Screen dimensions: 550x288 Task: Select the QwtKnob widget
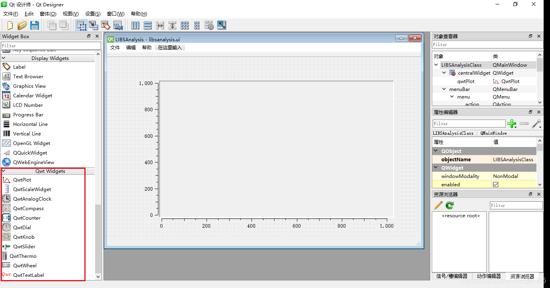pyautogui.click(x=23, y=237)
